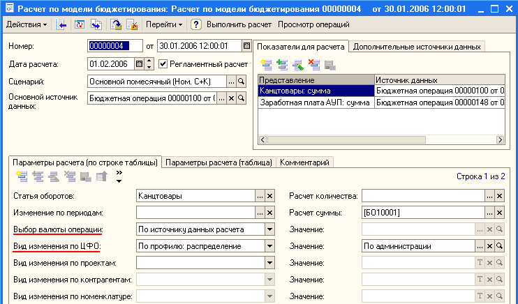
Task: Open Выбор валюты операции dropdown
Action: pyautogui.click(x=269, y=229)
